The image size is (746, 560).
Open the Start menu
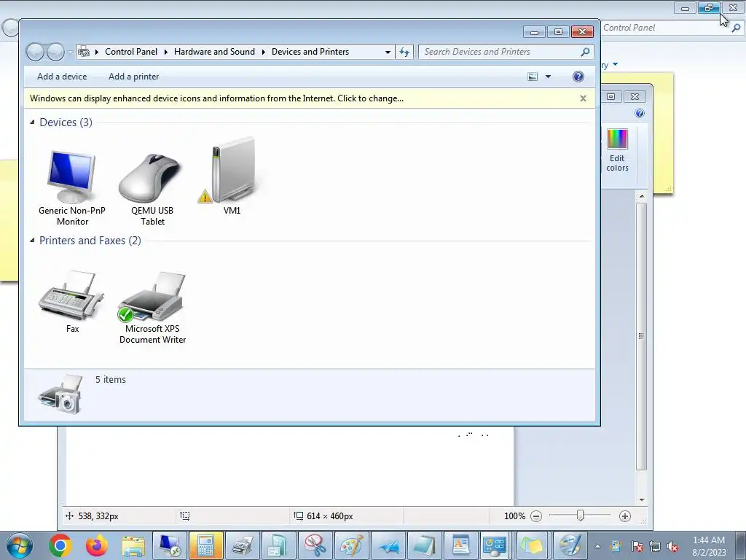click(20, 545)
